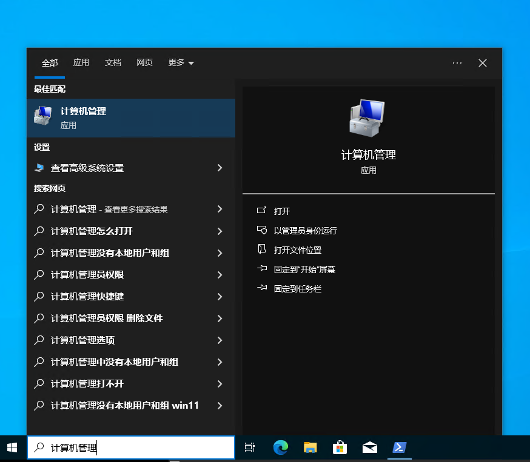This screenshot has width=530, height=462.
Task: Click the Windows Start button
Action: (13, 448)
